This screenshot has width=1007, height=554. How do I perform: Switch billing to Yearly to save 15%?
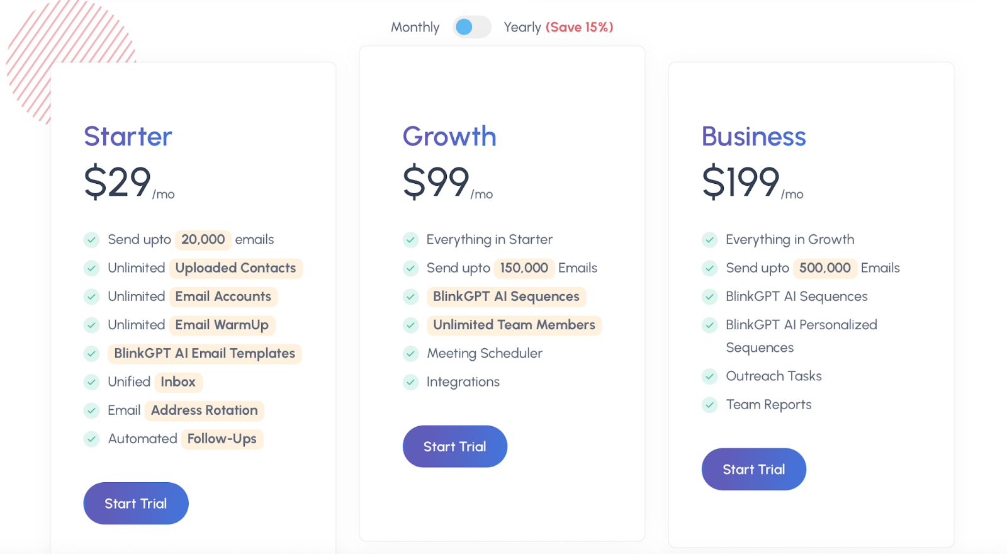pos(522,27)
